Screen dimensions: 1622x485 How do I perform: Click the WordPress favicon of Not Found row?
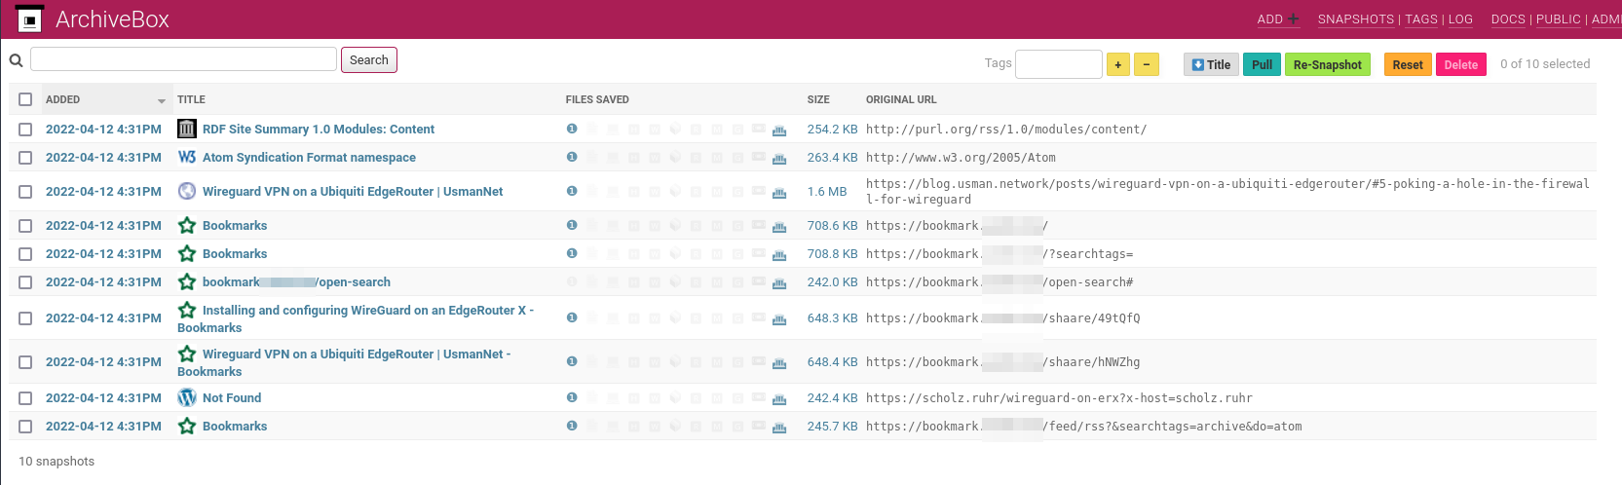point(187,397)
